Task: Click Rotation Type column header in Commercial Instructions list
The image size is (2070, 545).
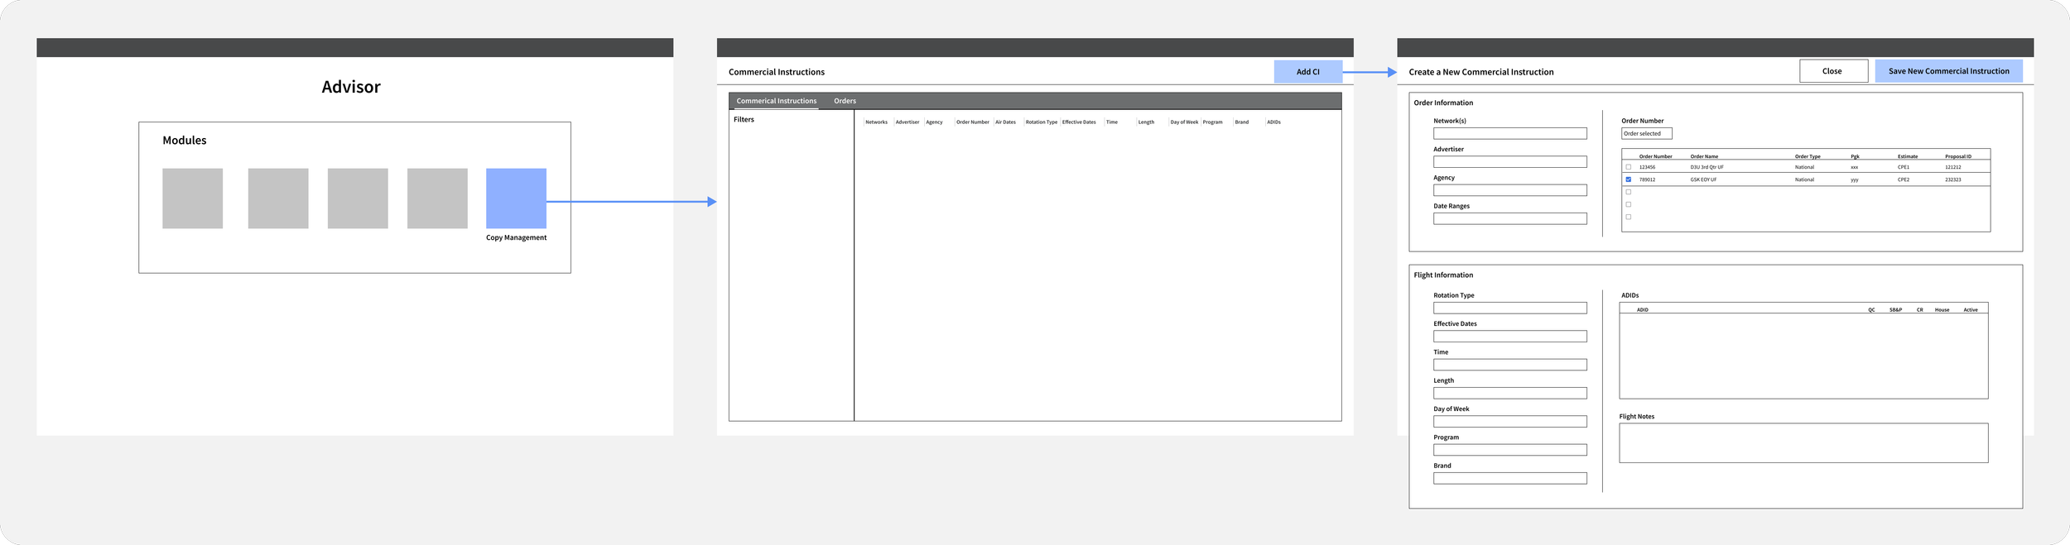Action: click(x=1042, y=122)
